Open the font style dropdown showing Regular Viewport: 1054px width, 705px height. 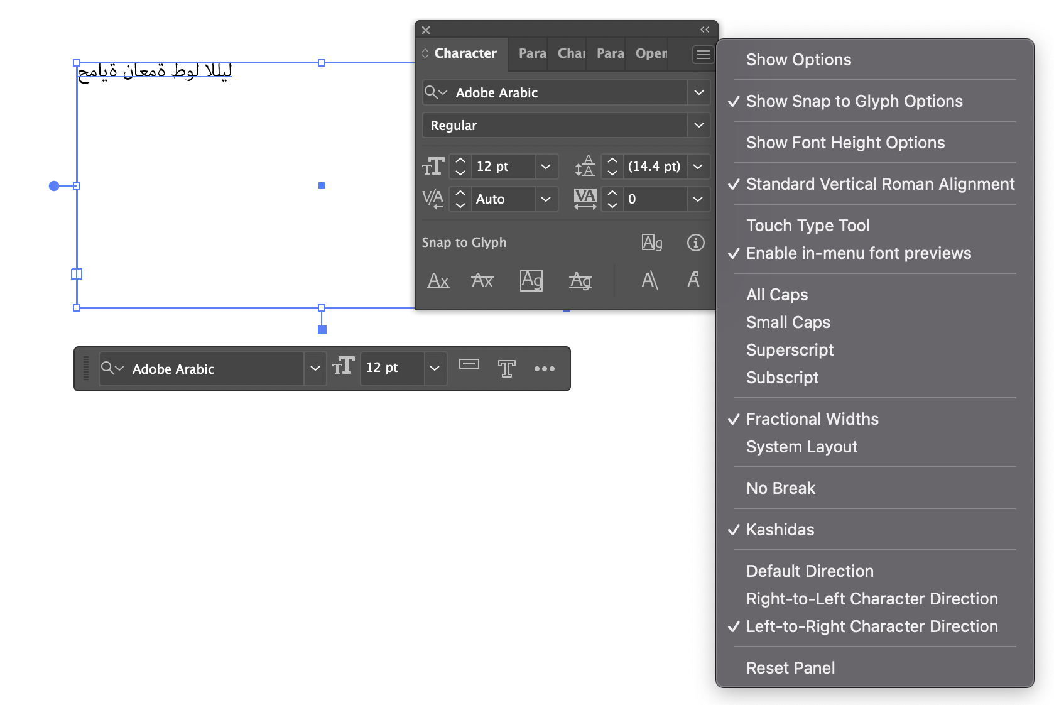[698, 125]
